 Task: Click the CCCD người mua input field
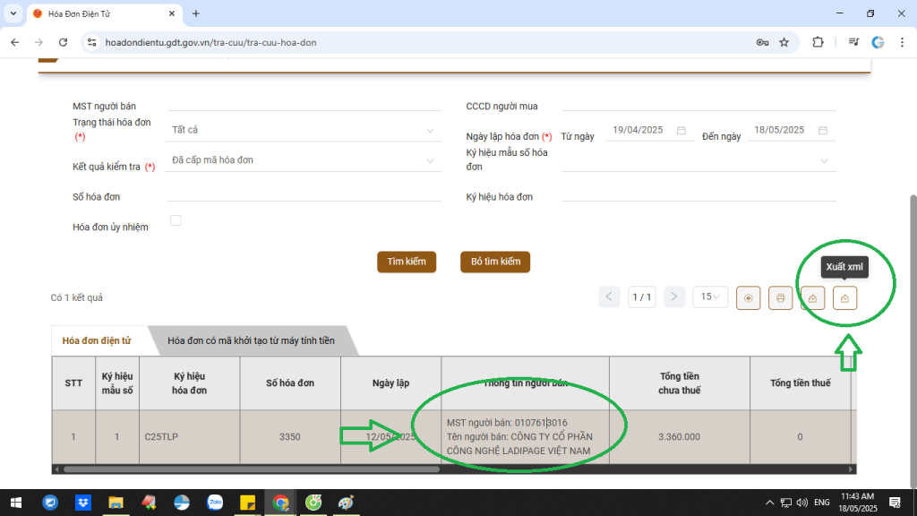click(x=698, y=104)
